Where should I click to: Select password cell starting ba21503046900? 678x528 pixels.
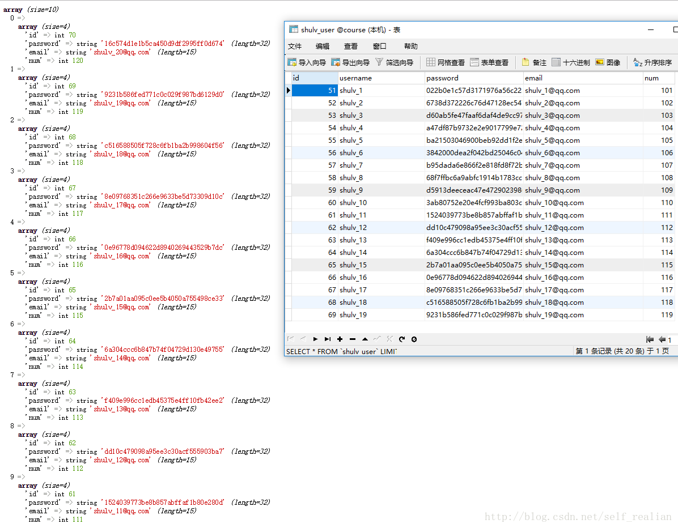click(474, 140)
